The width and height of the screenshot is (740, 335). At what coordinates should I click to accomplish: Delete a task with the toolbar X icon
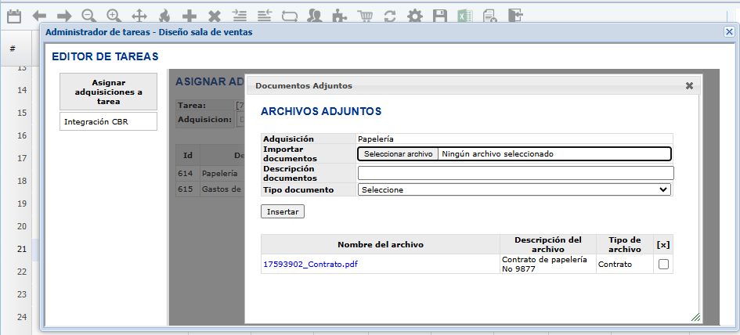[215, 16]
